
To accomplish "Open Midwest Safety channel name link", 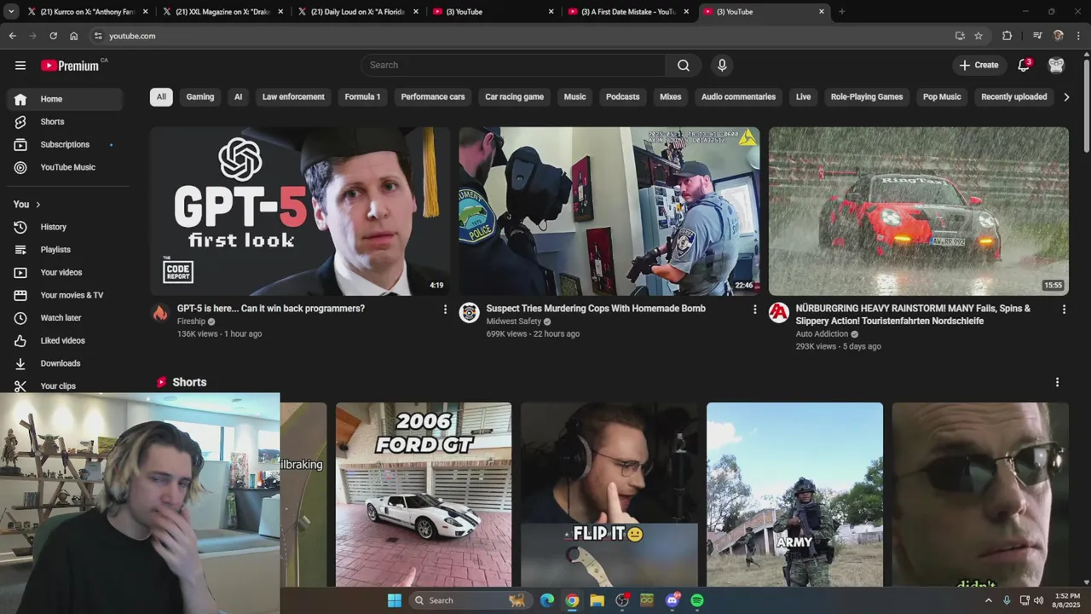I will click(513, 321).
